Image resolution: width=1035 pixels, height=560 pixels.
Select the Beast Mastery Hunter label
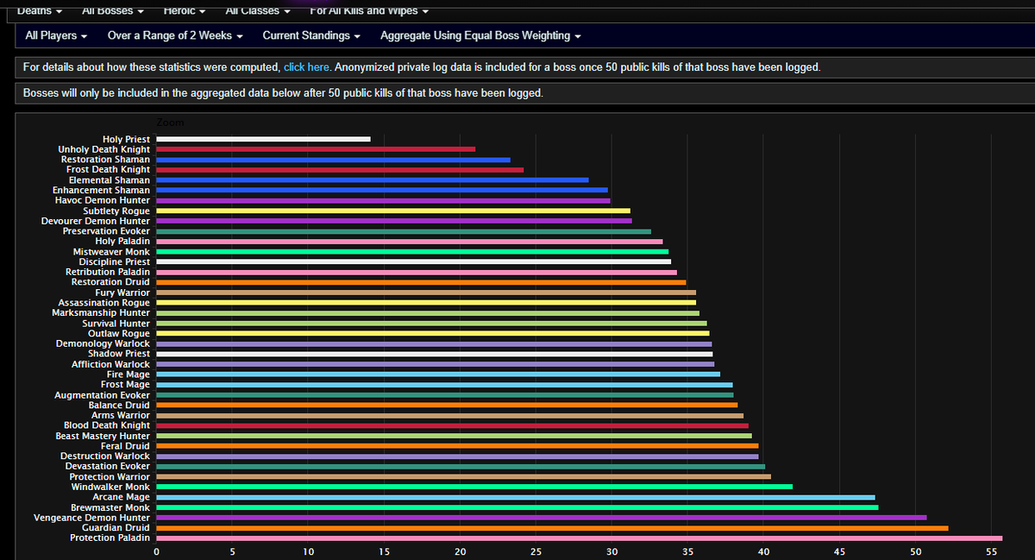click(103, 436)
